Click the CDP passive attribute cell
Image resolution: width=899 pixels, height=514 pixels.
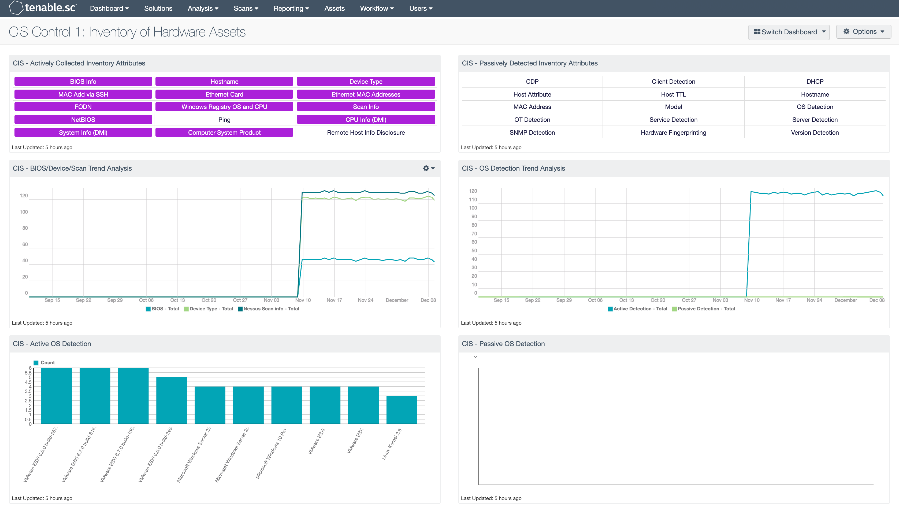(532, 81)
